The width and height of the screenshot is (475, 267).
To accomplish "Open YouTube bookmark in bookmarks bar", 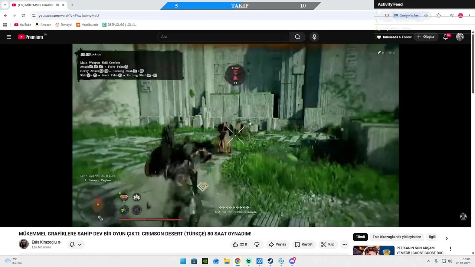I will 23,25.
